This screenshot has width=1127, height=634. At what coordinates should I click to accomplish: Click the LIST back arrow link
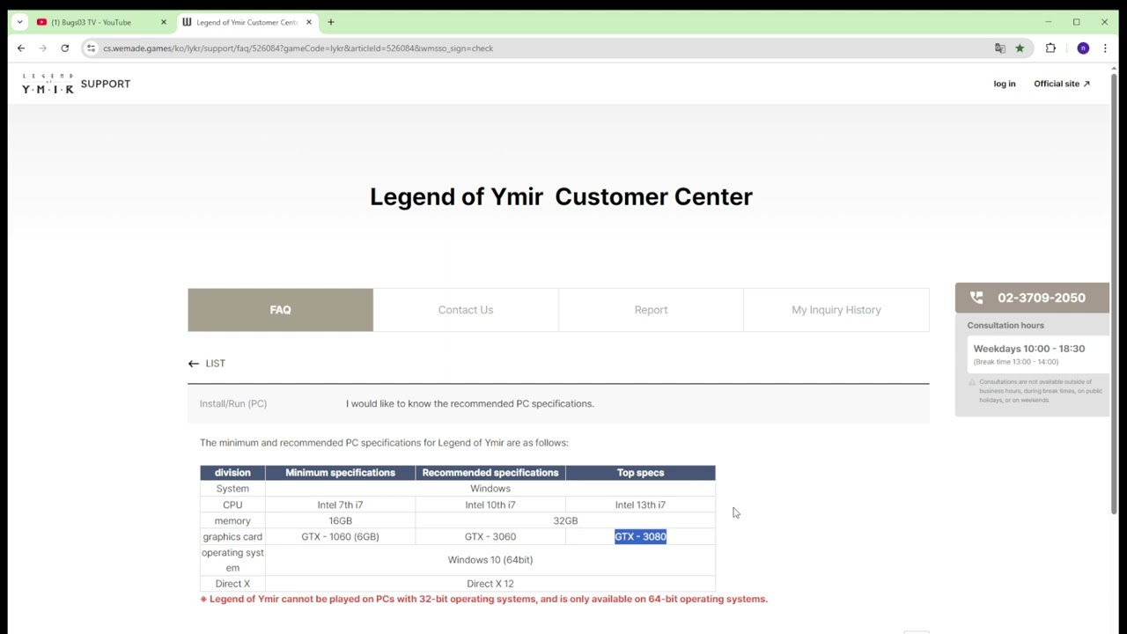pos(207,364)
